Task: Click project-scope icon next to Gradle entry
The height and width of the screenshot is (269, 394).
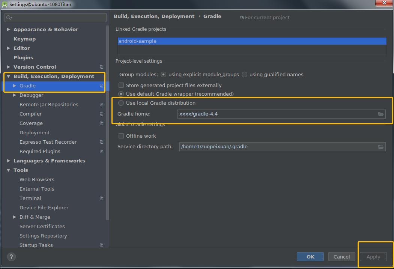Action: pyautogui.click(x=101, y=86)
